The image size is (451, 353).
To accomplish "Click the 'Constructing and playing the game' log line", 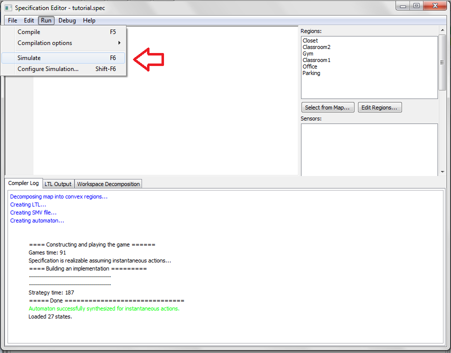I will pos(92,244).
